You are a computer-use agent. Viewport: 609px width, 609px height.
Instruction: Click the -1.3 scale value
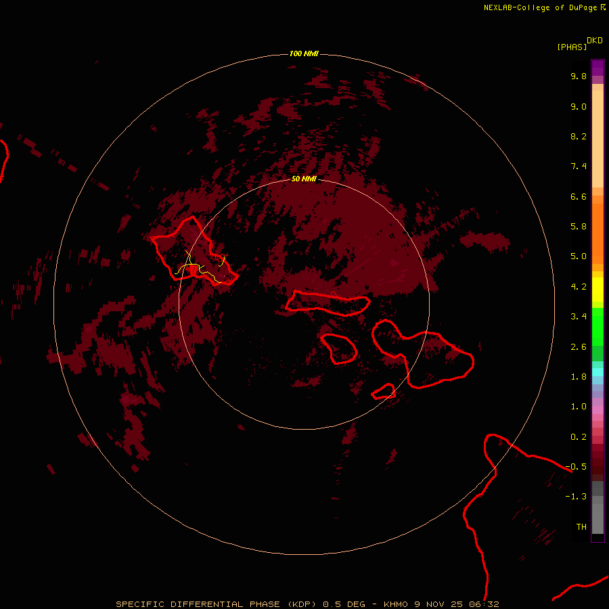tap(576, 497)
